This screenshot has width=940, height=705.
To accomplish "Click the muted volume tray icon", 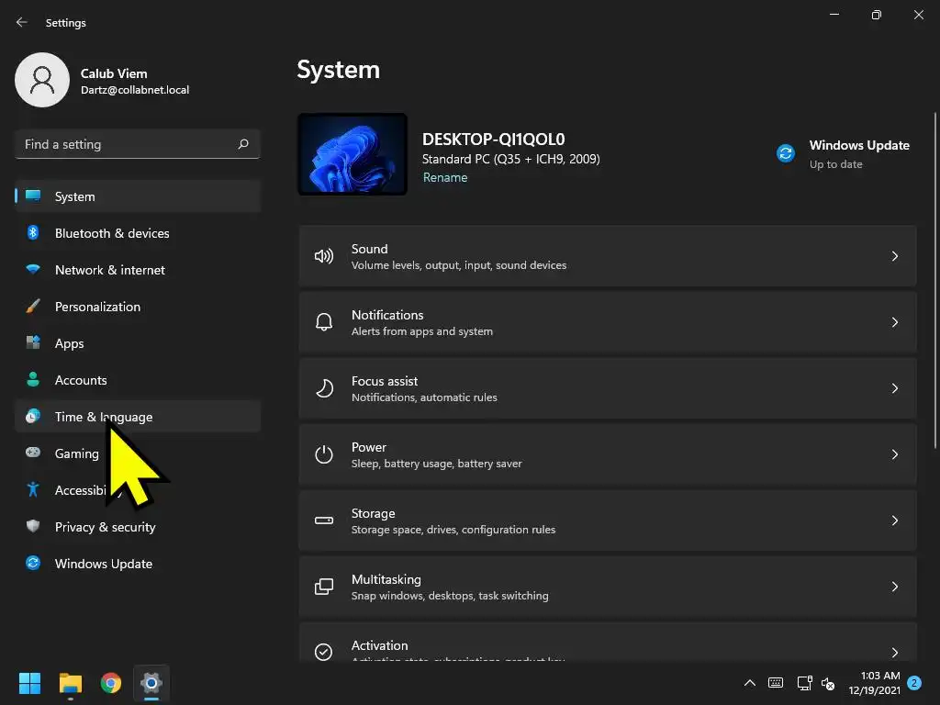I will [x=828, y=683].
